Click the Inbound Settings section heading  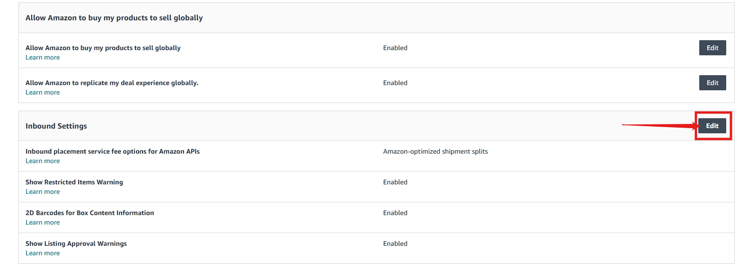(x=56, y=126)
